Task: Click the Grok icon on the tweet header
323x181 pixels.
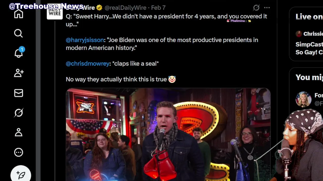Action: 256,8
